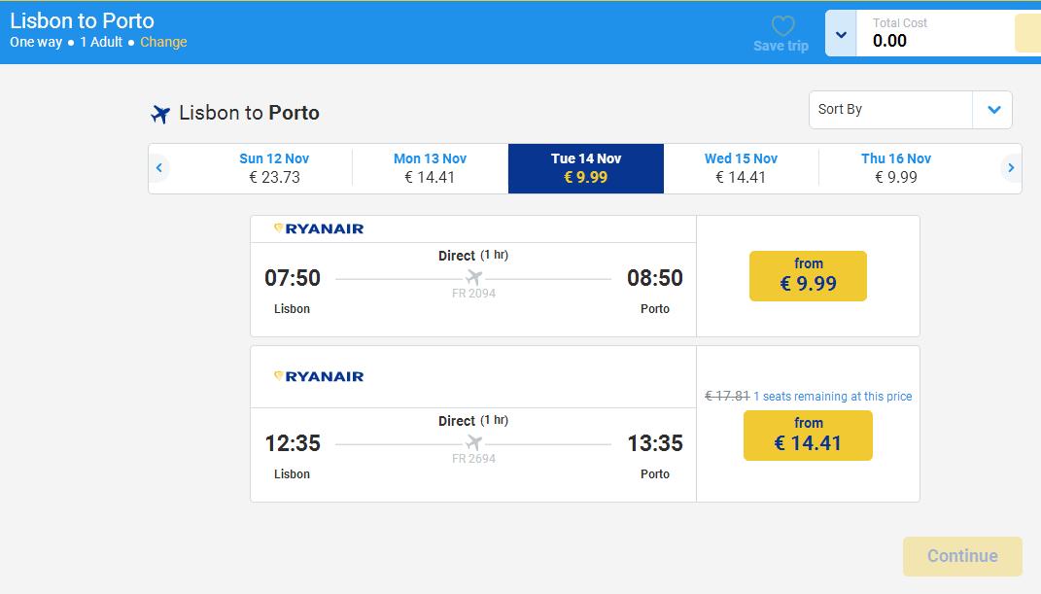The image size is (1041, 594).
Task: Switch to the Wed 15 Nov date tab
Action: (x=741, y=168)
